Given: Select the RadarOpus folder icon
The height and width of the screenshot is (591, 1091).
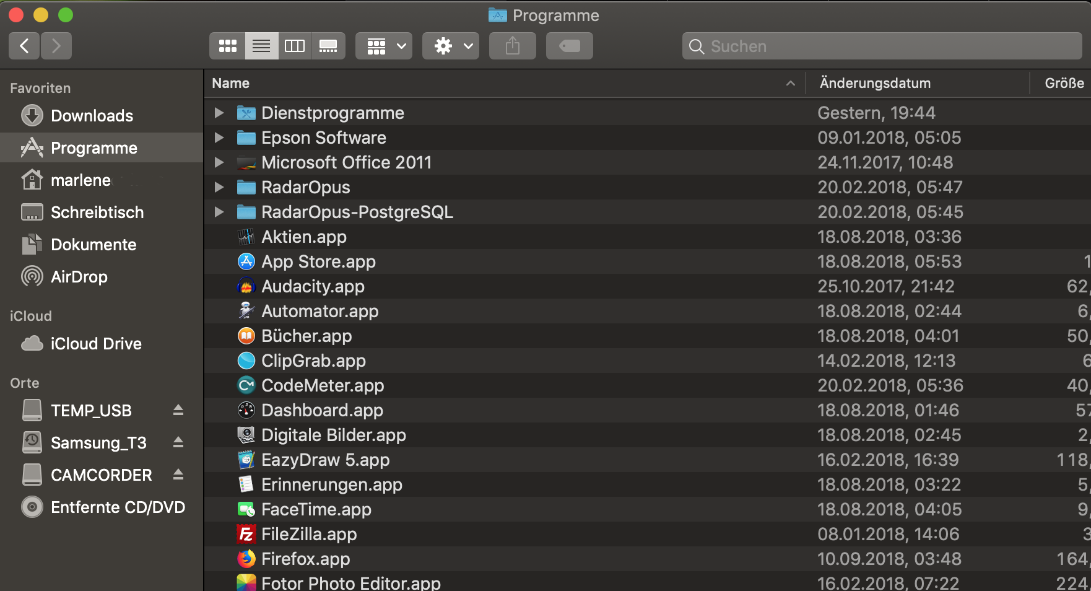Looking at the screenshot, I should (246, 187).
